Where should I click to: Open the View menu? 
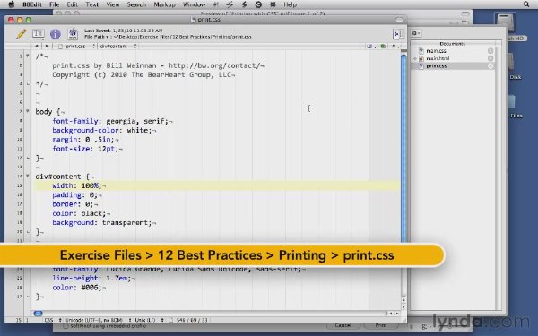click(113, 4)
